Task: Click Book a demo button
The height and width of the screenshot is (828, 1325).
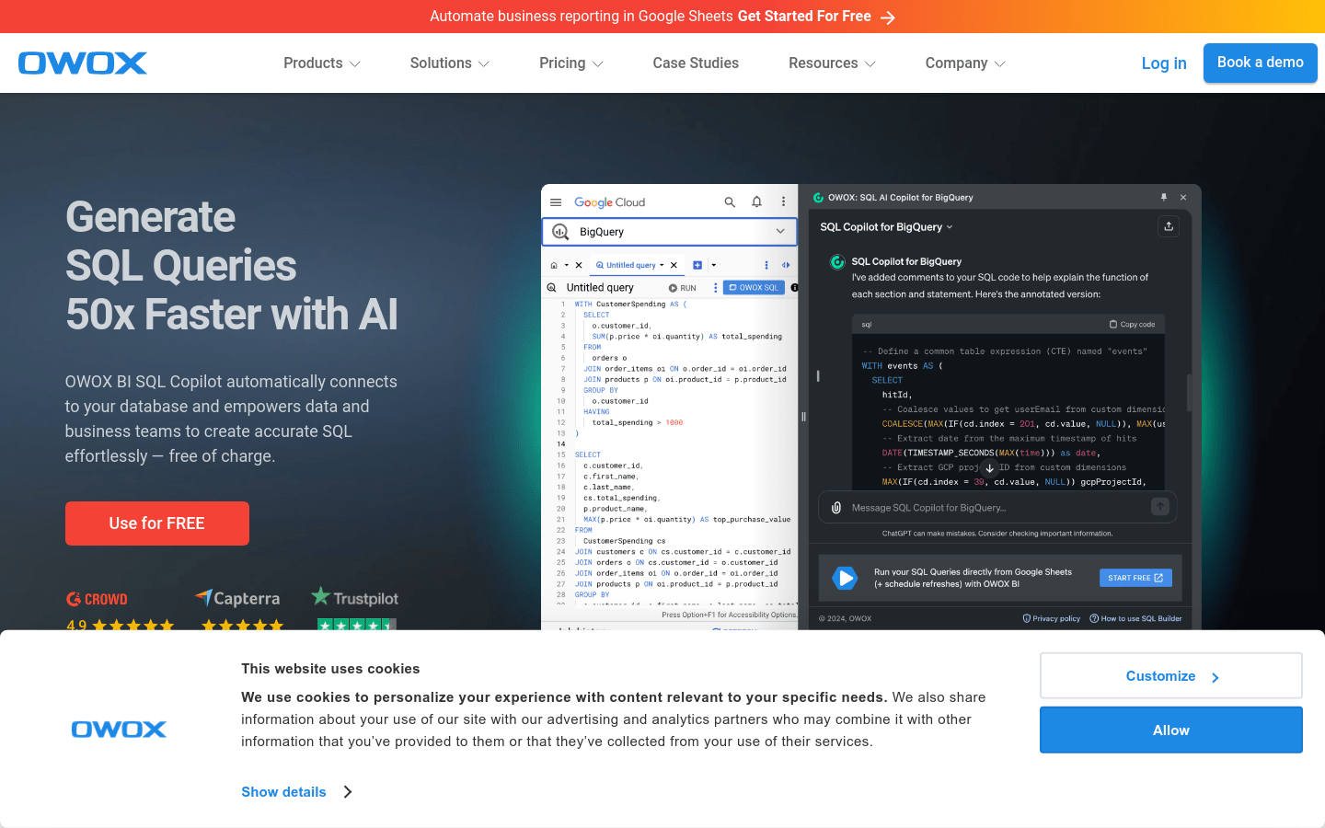Action: coord(1261,63)
